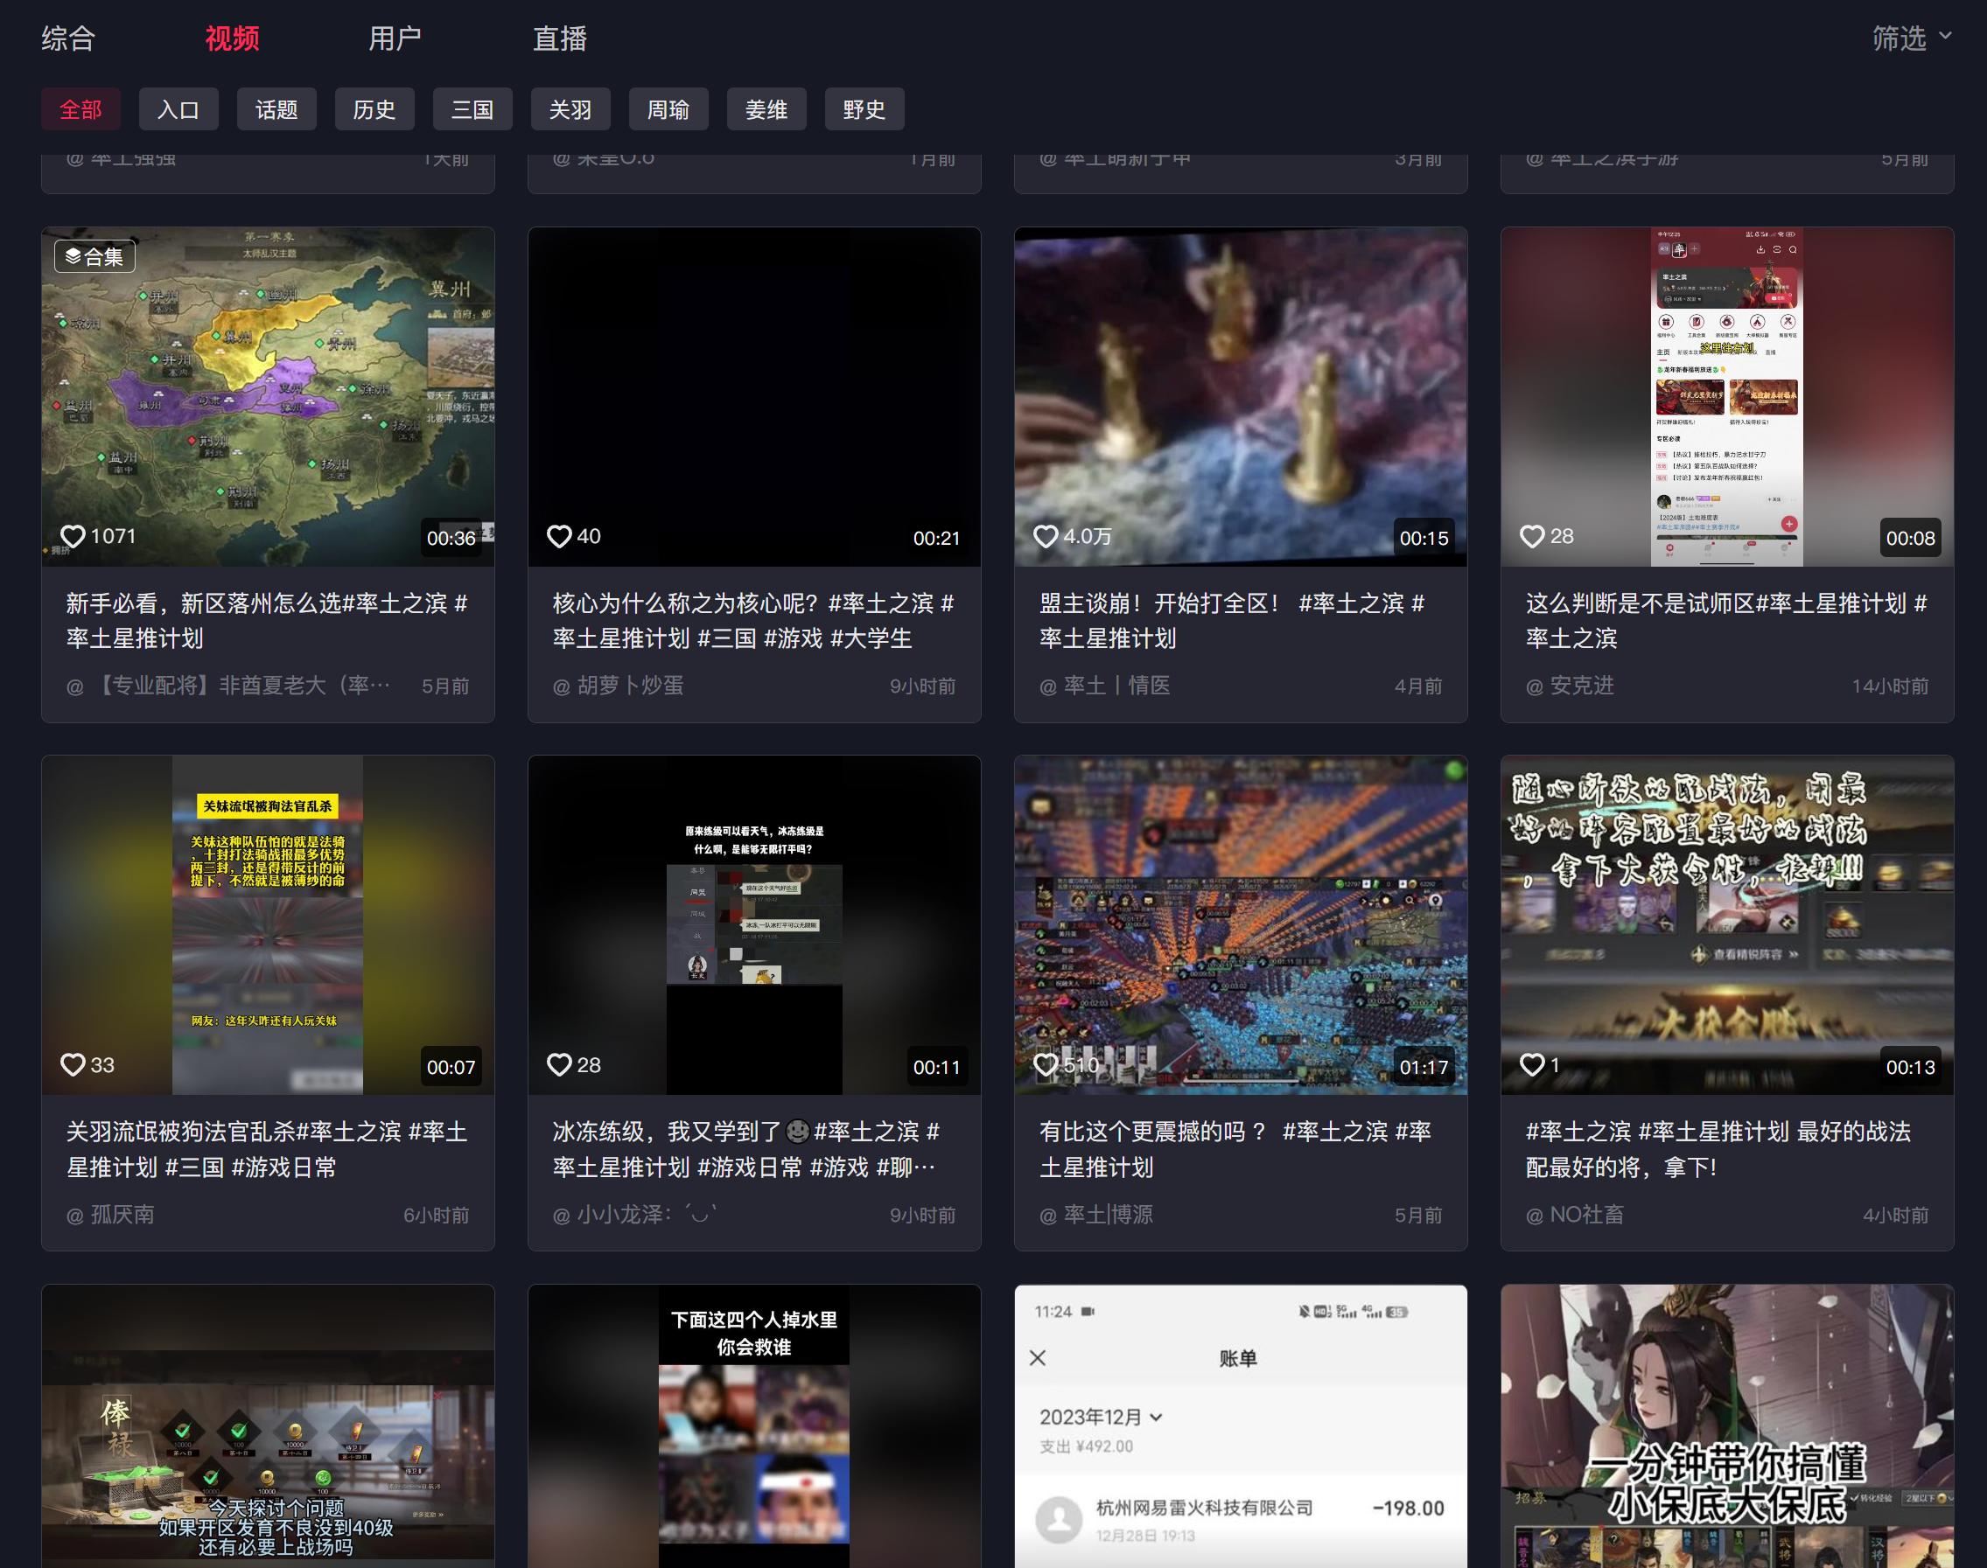Select the 全部 filter chip
Viewport: 1987px width, 1568px height.
click(80, 109)
